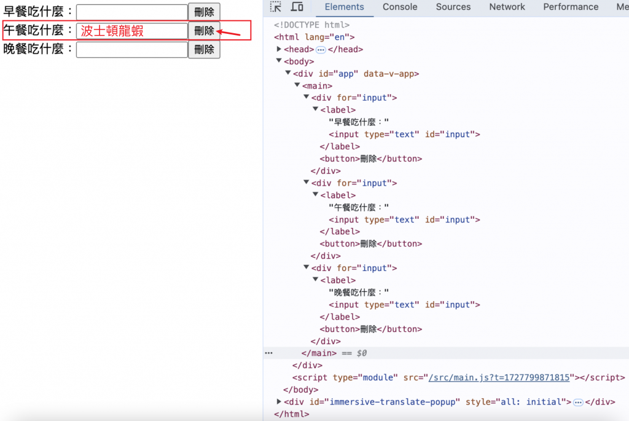
Task: Select the "午餐吃什麼：" text node
Action: point(359,208)
